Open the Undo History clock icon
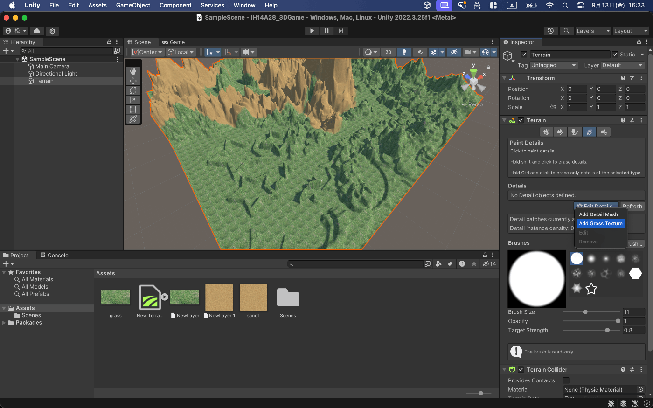Screen dimensions: 653x408 [x=551, y=31]
